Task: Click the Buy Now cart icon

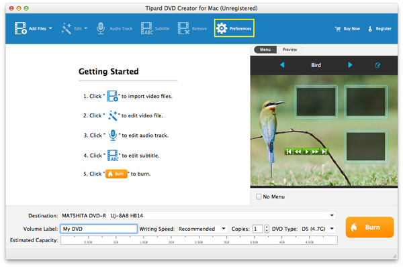Action: 338,29
